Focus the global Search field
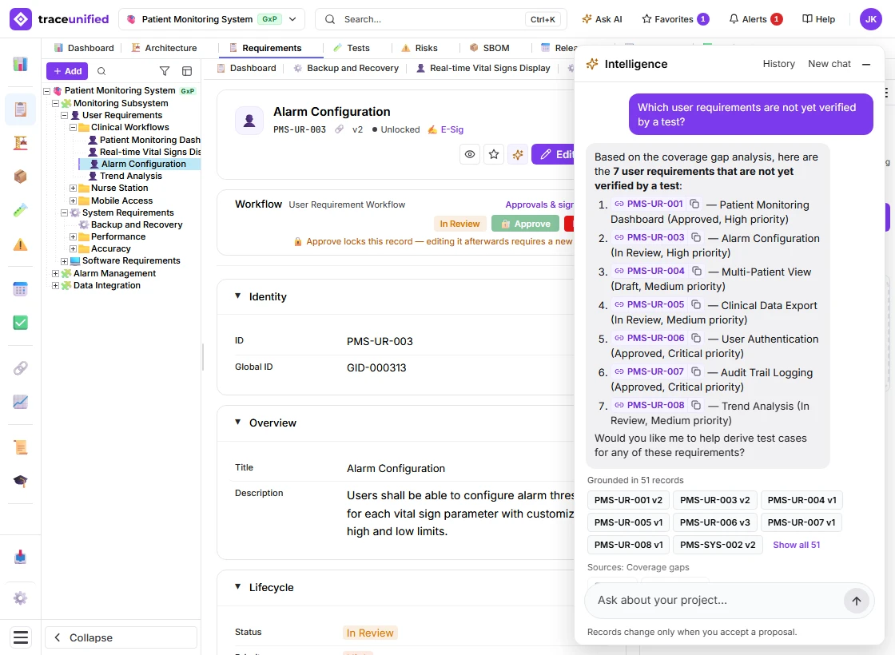This screenshot has height=655, width=895. [440, 19]
